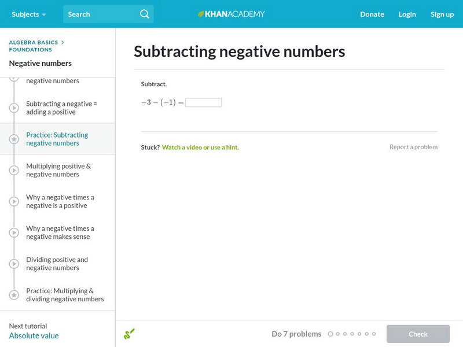Open the Subjects dropdown menu

(28, 14)
